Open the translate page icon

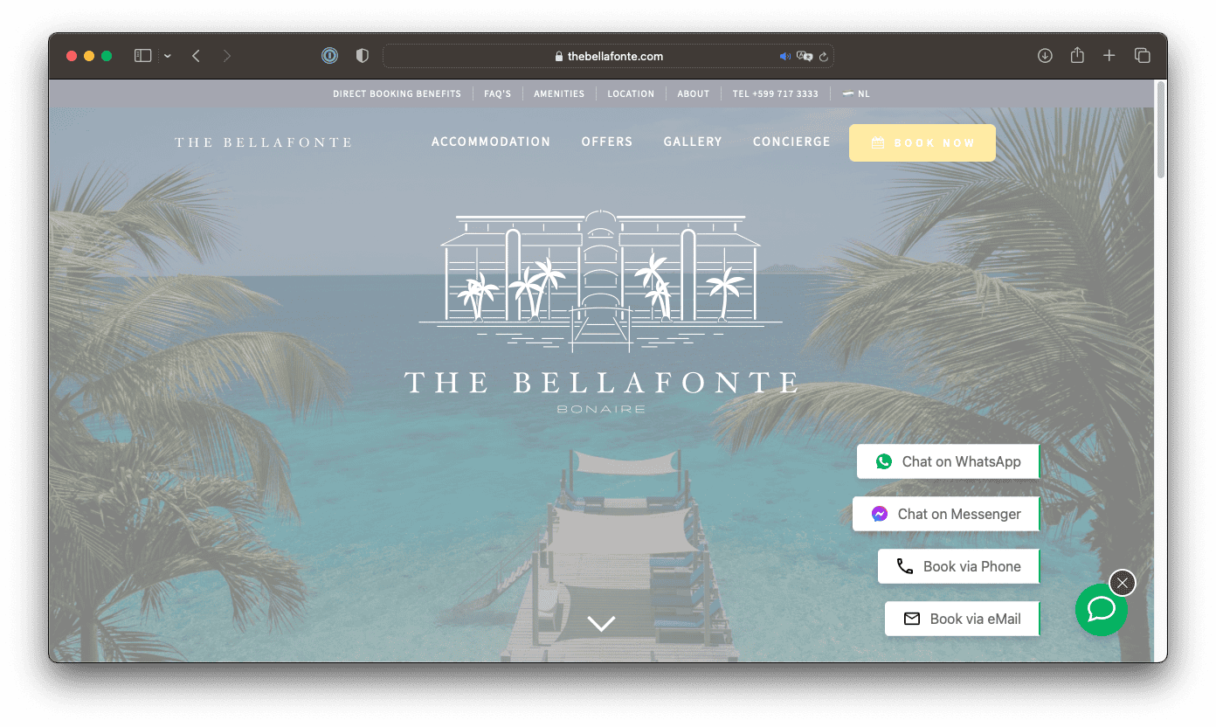point(805,56)
